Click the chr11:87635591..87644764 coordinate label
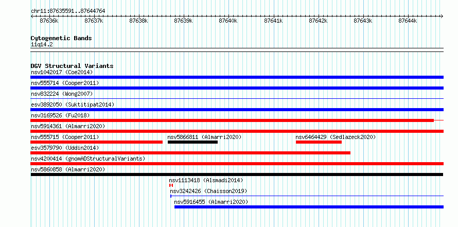 68,11
